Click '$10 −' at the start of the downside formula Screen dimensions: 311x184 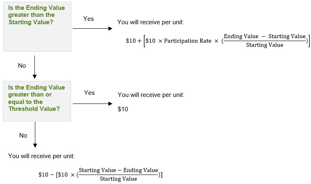click(46, 175)
